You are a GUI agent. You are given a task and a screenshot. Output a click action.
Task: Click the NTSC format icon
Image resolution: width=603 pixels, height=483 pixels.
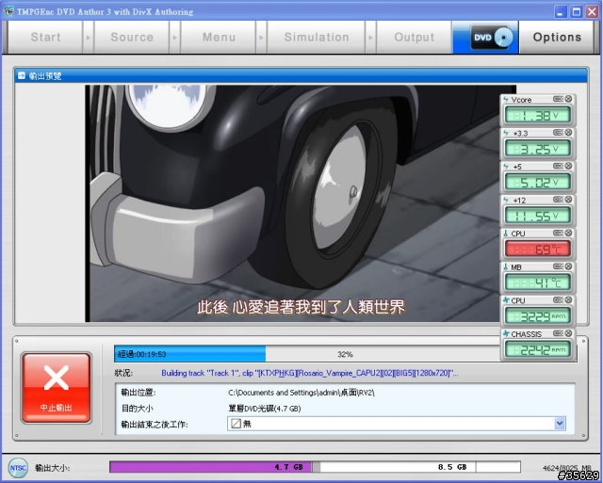(x=18, y=468)
